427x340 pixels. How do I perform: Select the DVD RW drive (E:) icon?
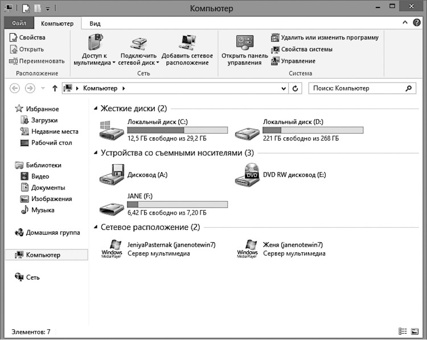pos(247,175)
